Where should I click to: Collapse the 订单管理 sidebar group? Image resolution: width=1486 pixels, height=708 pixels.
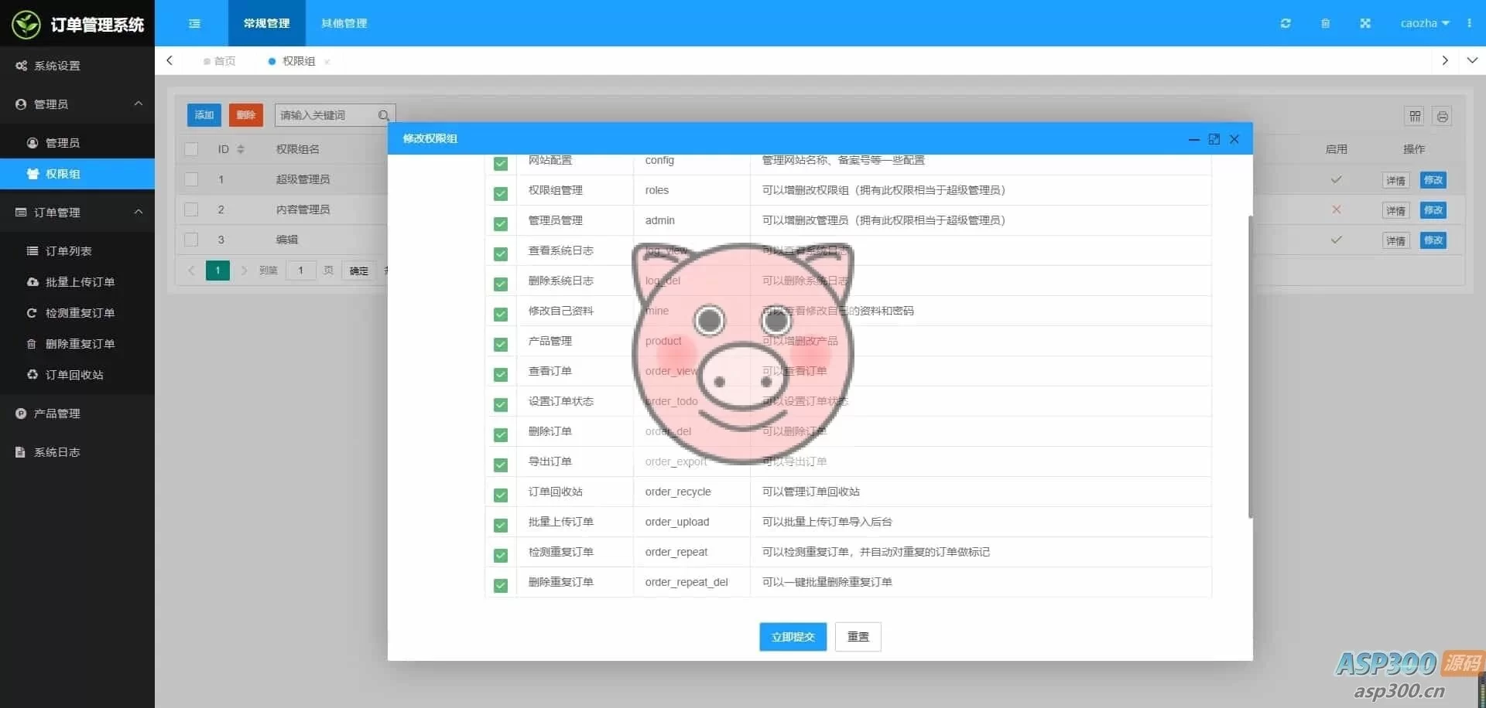click(x=139, y=212)
